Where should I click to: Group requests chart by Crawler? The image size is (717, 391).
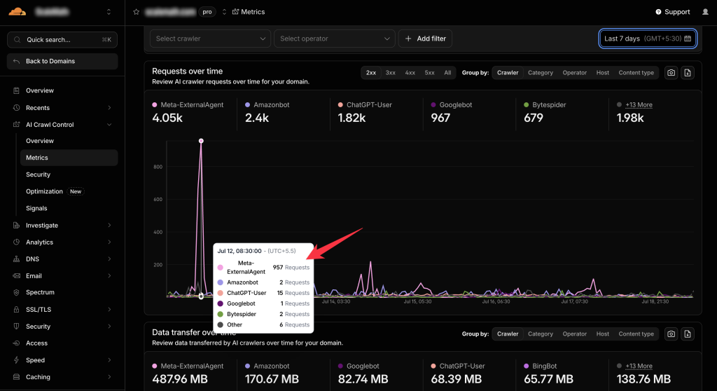click(508, 73)
